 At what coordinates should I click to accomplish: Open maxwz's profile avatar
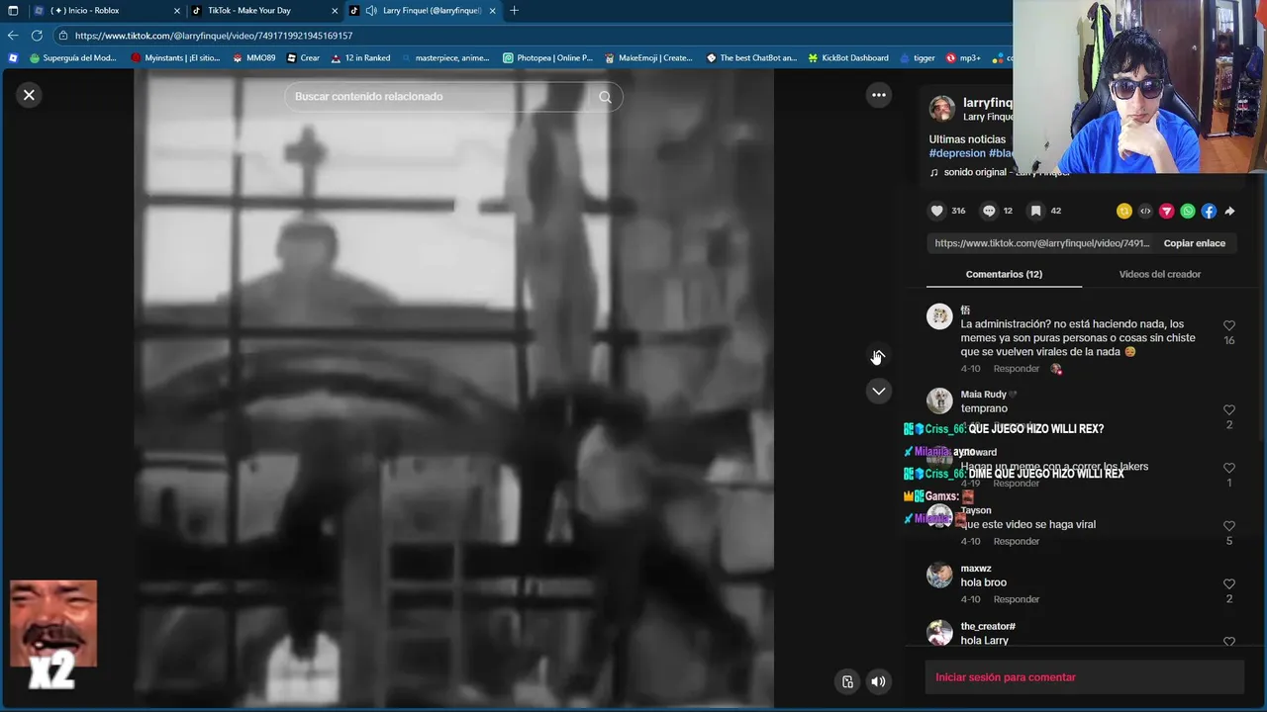point(939,575)
